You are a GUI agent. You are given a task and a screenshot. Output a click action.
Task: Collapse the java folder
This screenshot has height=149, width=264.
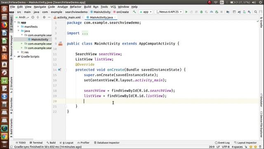tap(18, 31)
